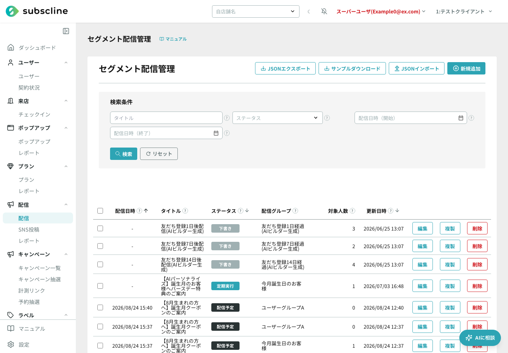
Task: Click the muted notification bell icon
Action: (x=324, y=12)
